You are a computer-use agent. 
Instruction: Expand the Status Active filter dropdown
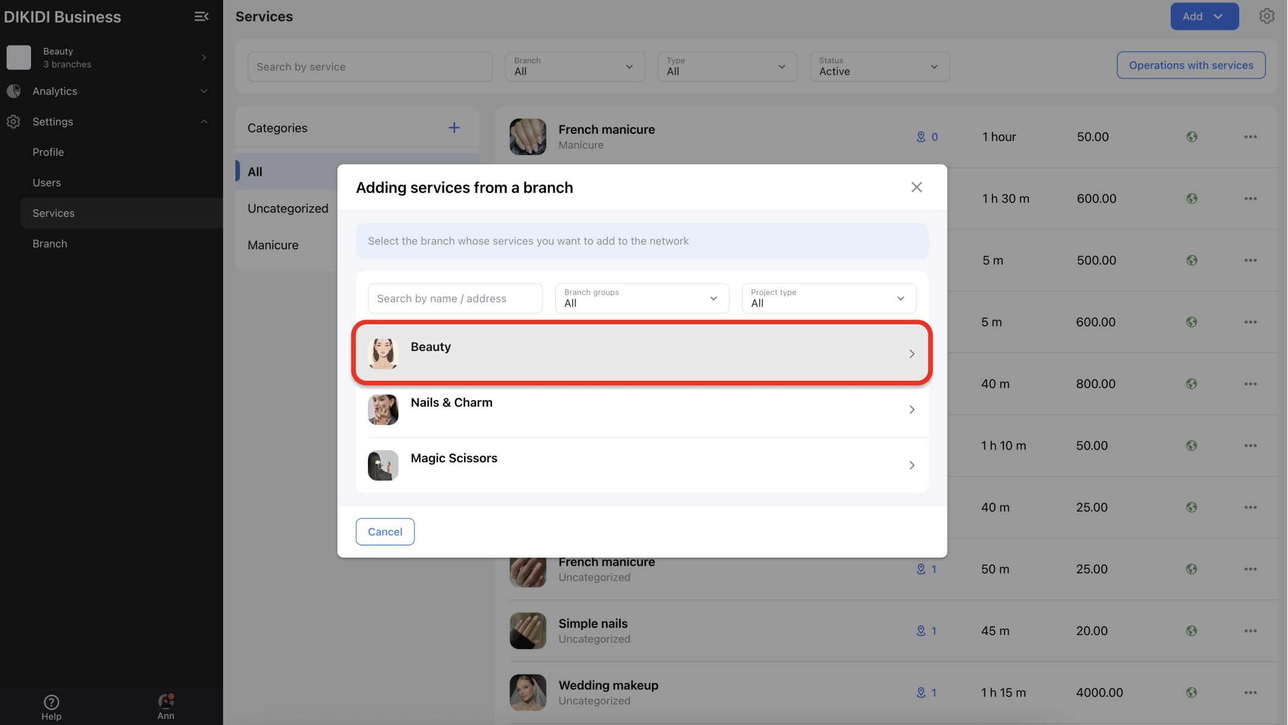pos(879,66)
